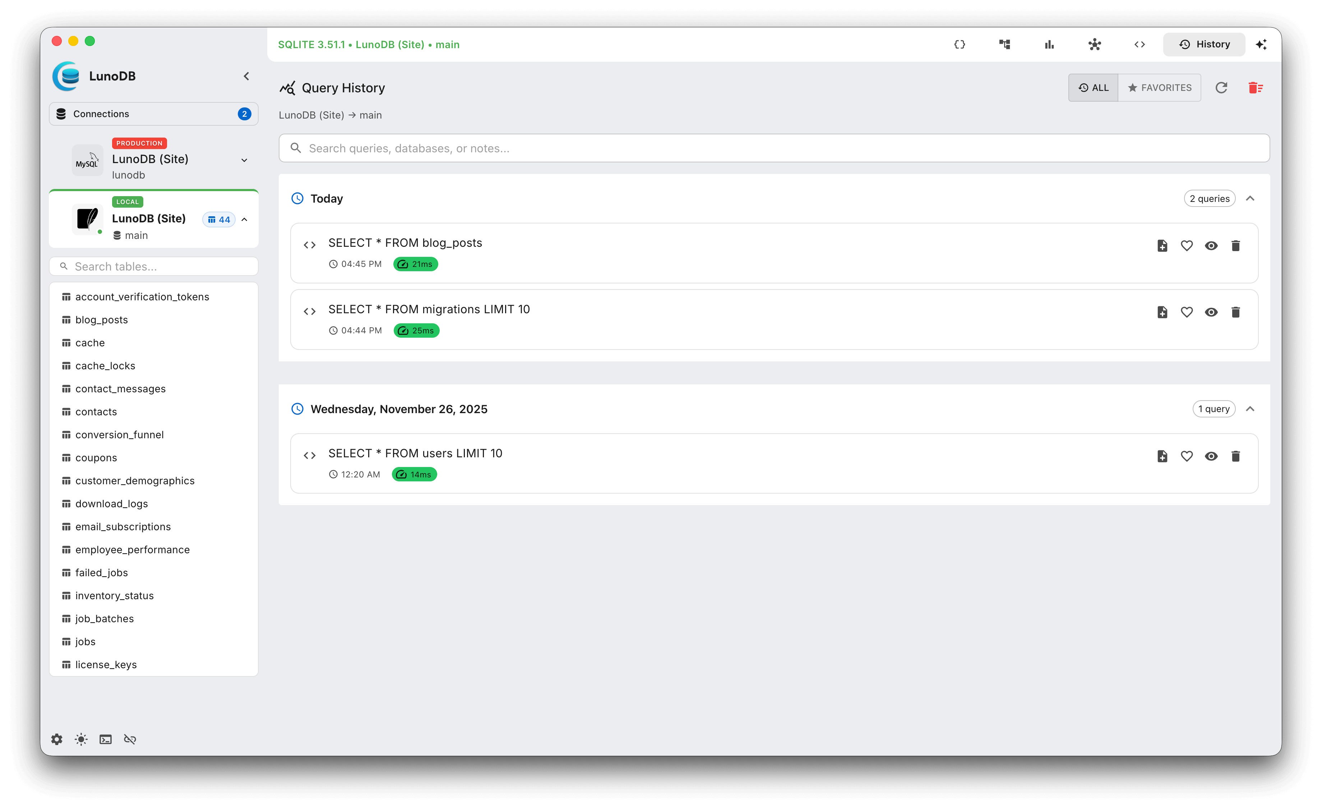Viewport: 1322px width, 809px height.
Task: Open settings gear in sidebar footer
Action: 57,739
